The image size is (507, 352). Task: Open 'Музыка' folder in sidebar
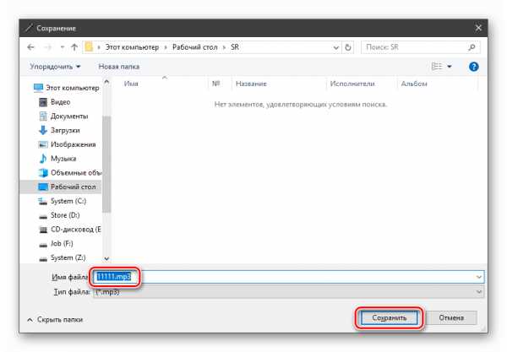(63, 159)
